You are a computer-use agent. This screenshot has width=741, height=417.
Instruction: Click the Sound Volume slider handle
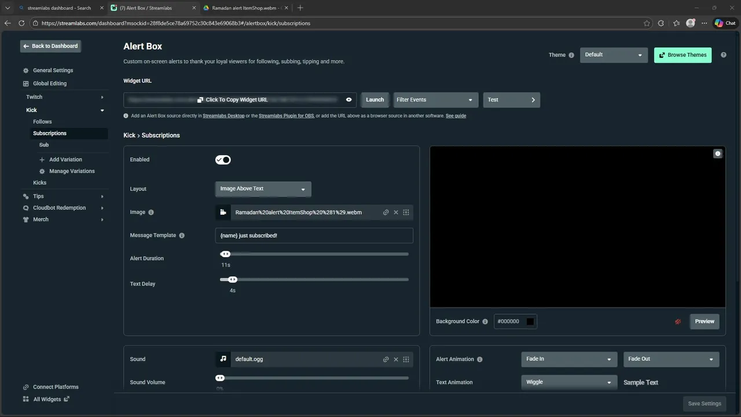pos(220,378)
